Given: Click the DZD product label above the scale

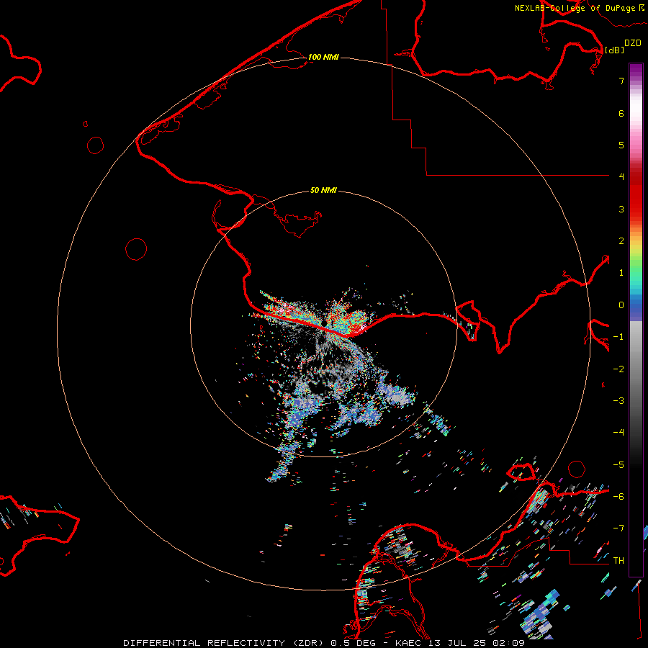Looking at the screenshot, I should 633,43.
